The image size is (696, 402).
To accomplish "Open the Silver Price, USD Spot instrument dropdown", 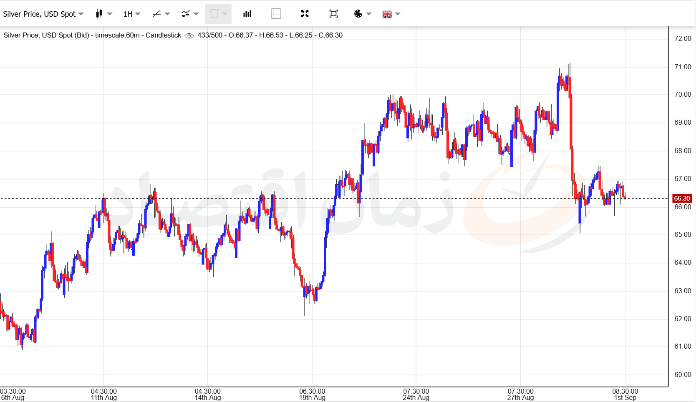I will (x=43, y=14).
